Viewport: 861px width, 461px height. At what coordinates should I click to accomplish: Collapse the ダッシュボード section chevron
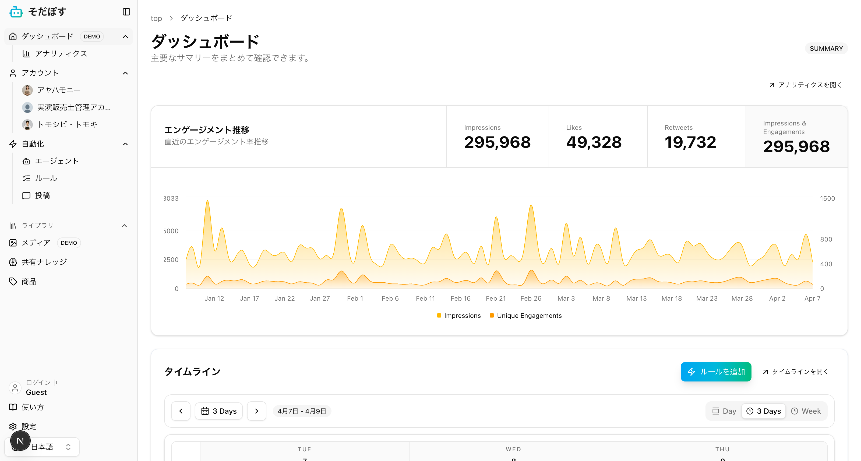125,36
